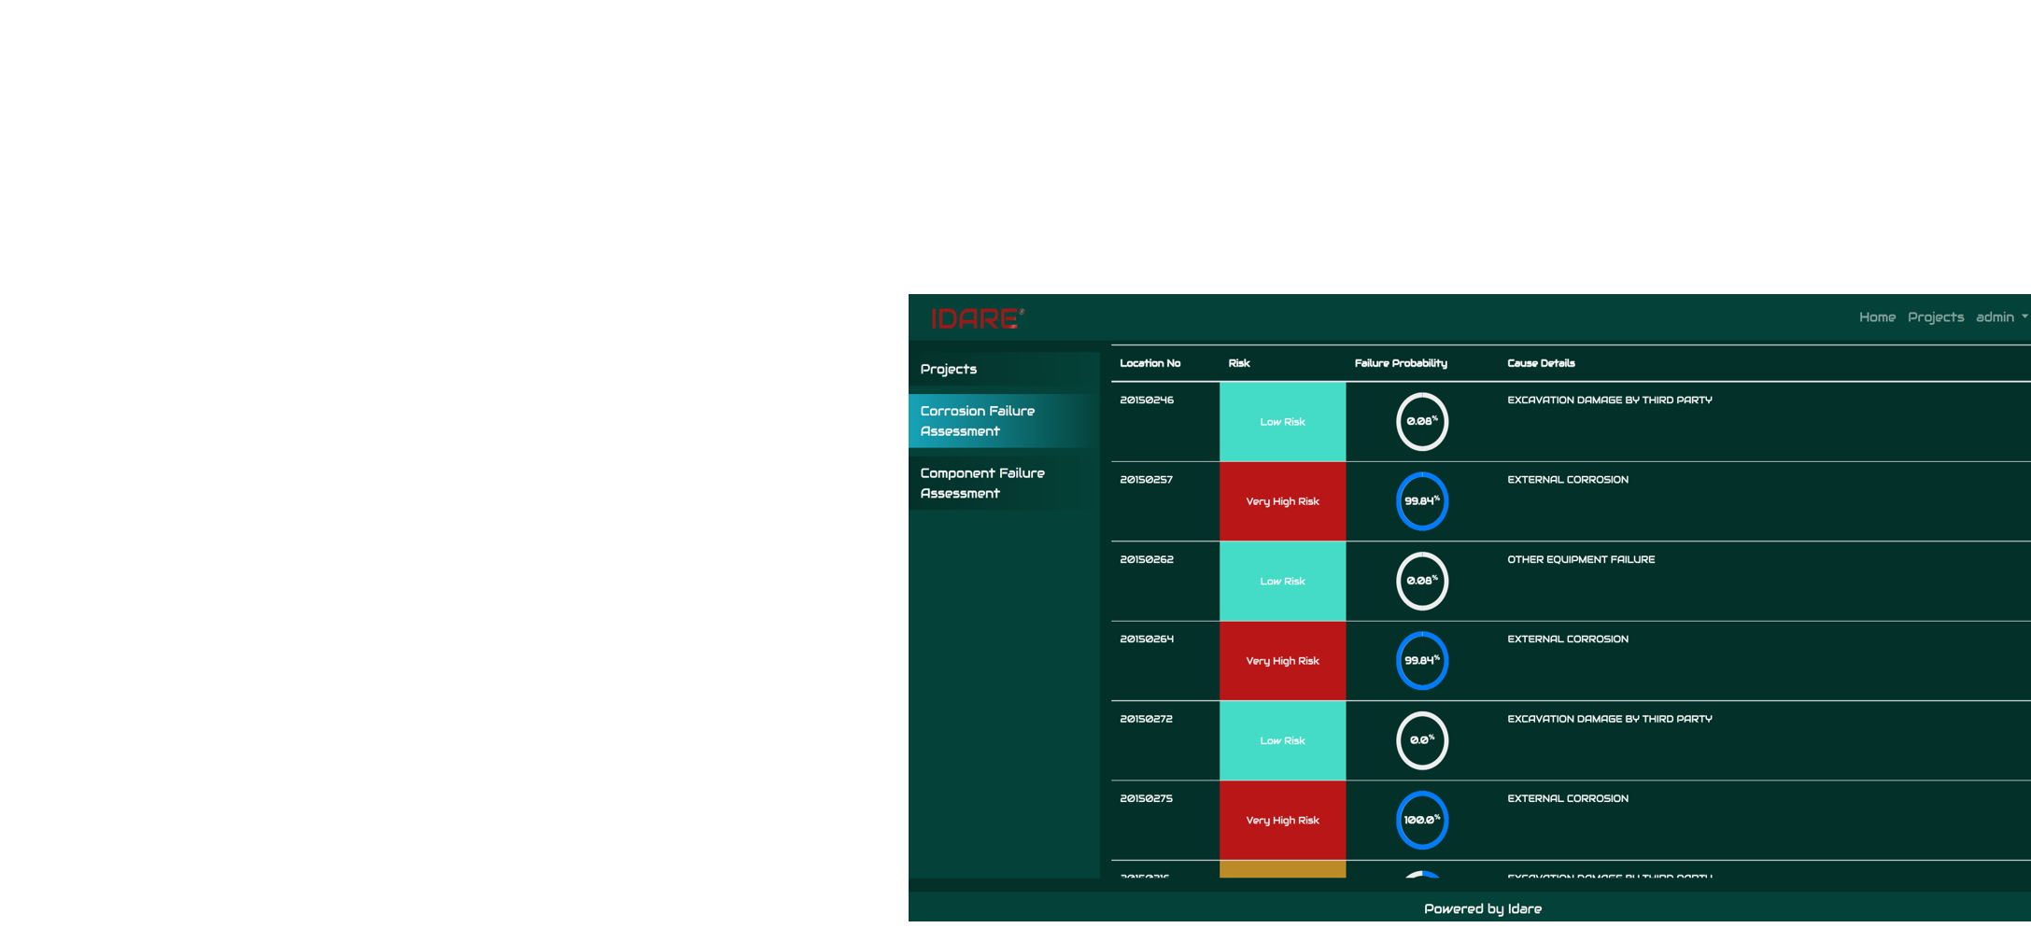Image resolution: width=2031 pixels, height=928 pixels.
Task: Click the 0.08% gauge for 20150246
Action: pos(1422,422)
